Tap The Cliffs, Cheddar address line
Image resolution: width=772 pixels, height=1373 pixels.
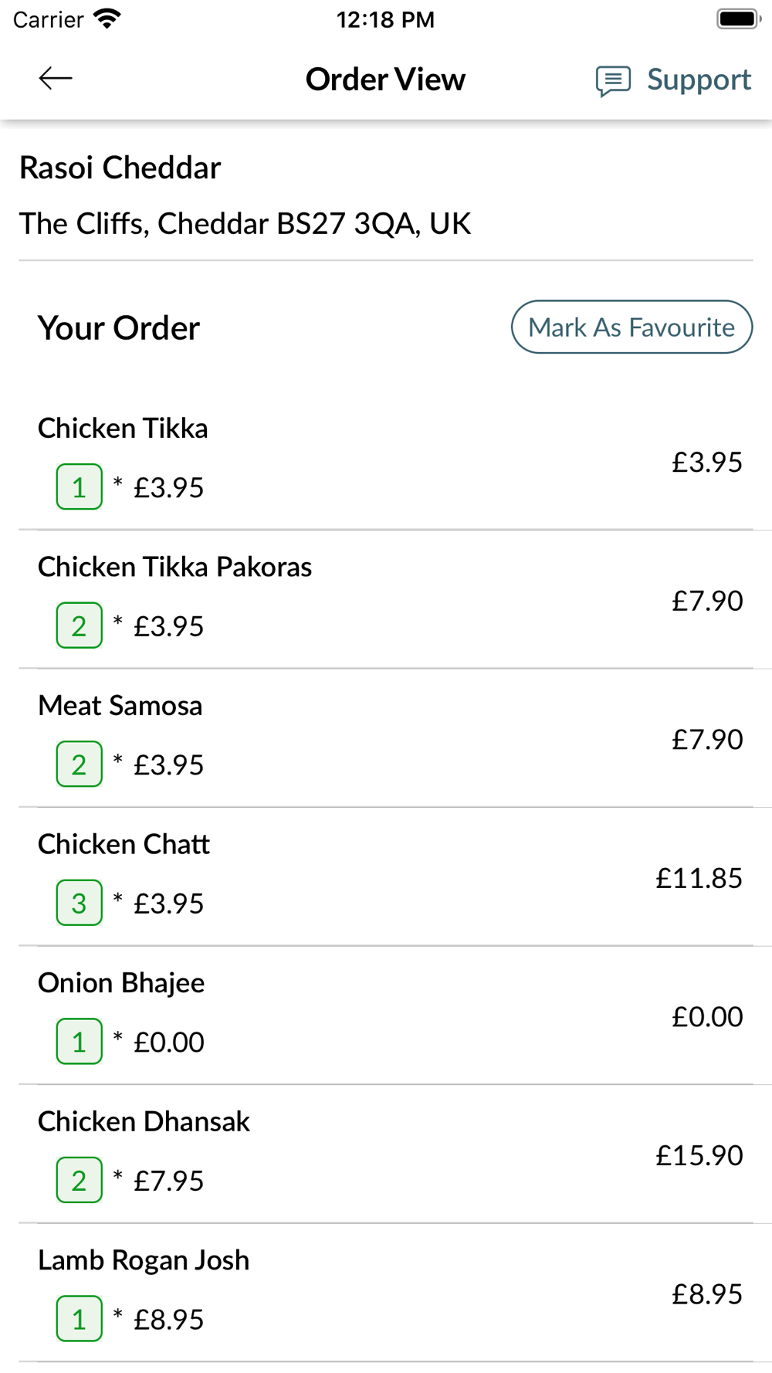pyautogui.click(x=245, y=224)
